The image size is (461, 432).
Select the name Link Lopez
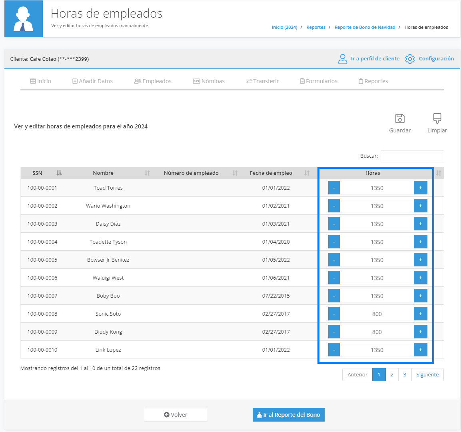tap(108, 350)
